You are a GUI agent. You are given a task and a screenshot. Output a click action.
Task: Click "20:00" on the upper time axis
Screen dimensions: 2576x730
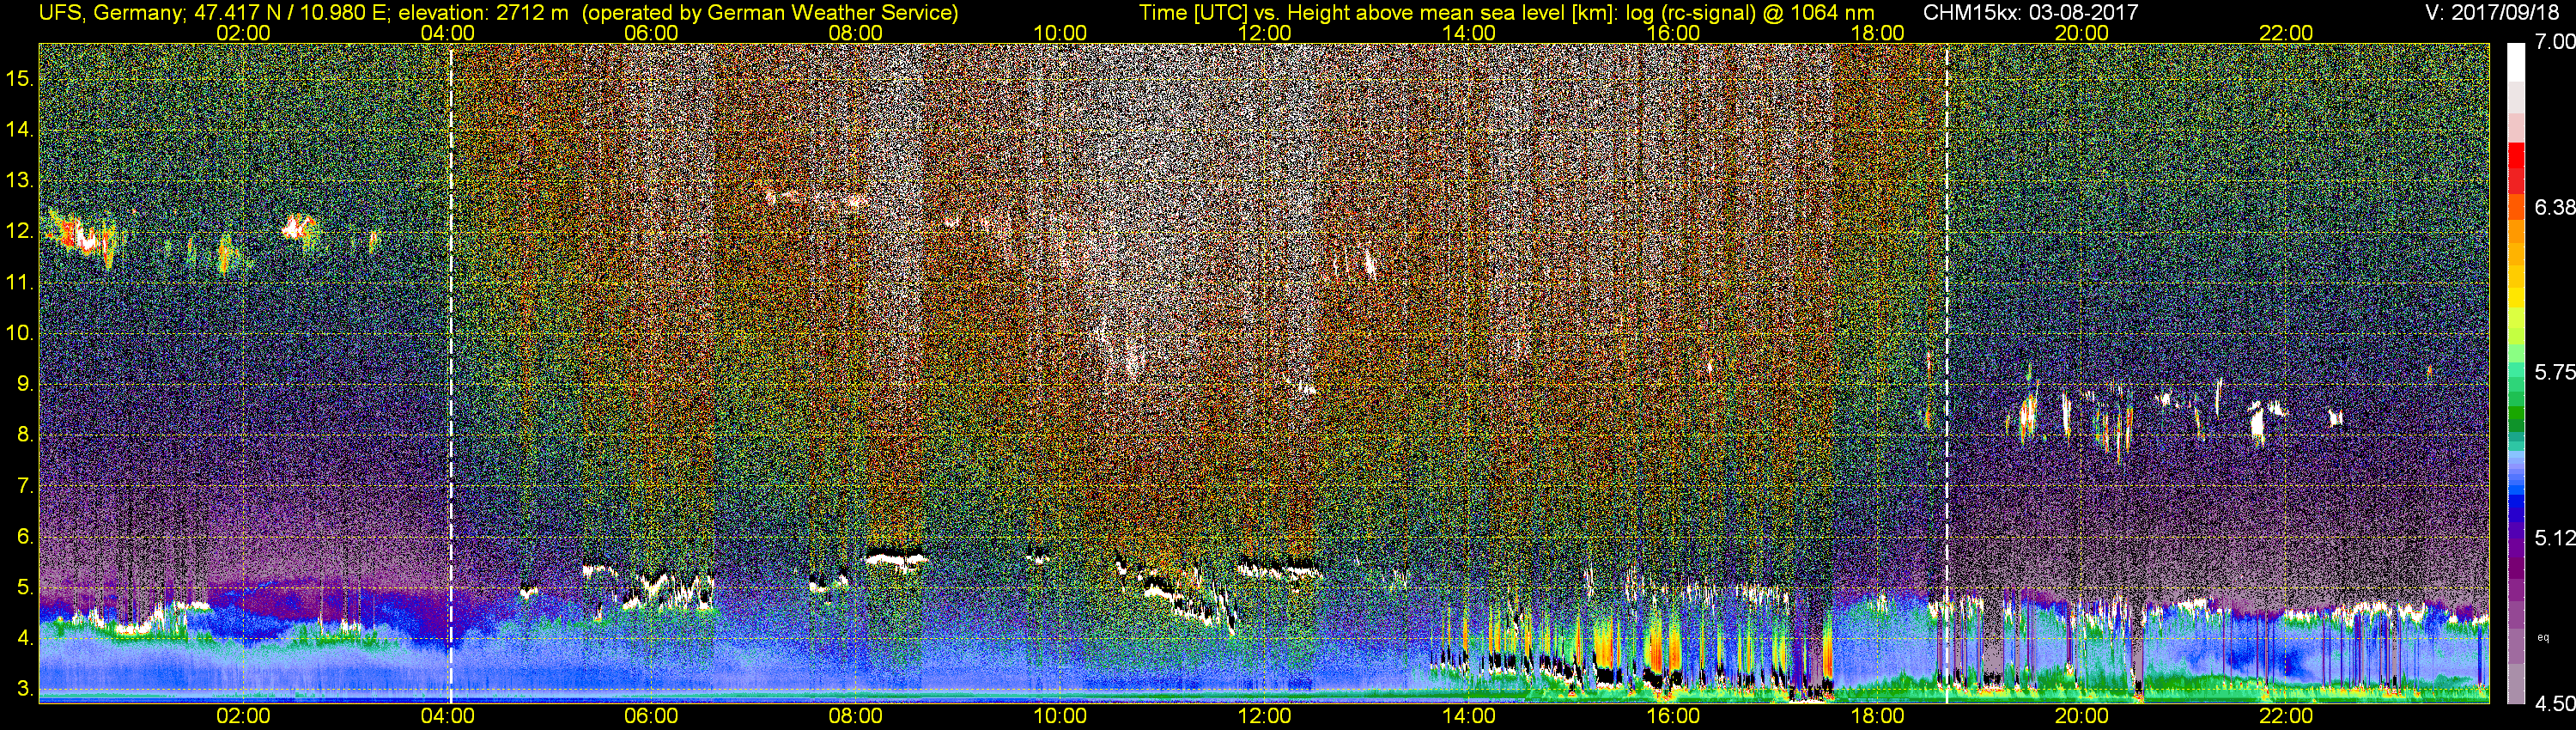pyautogui.click(x=2082, y=33)
